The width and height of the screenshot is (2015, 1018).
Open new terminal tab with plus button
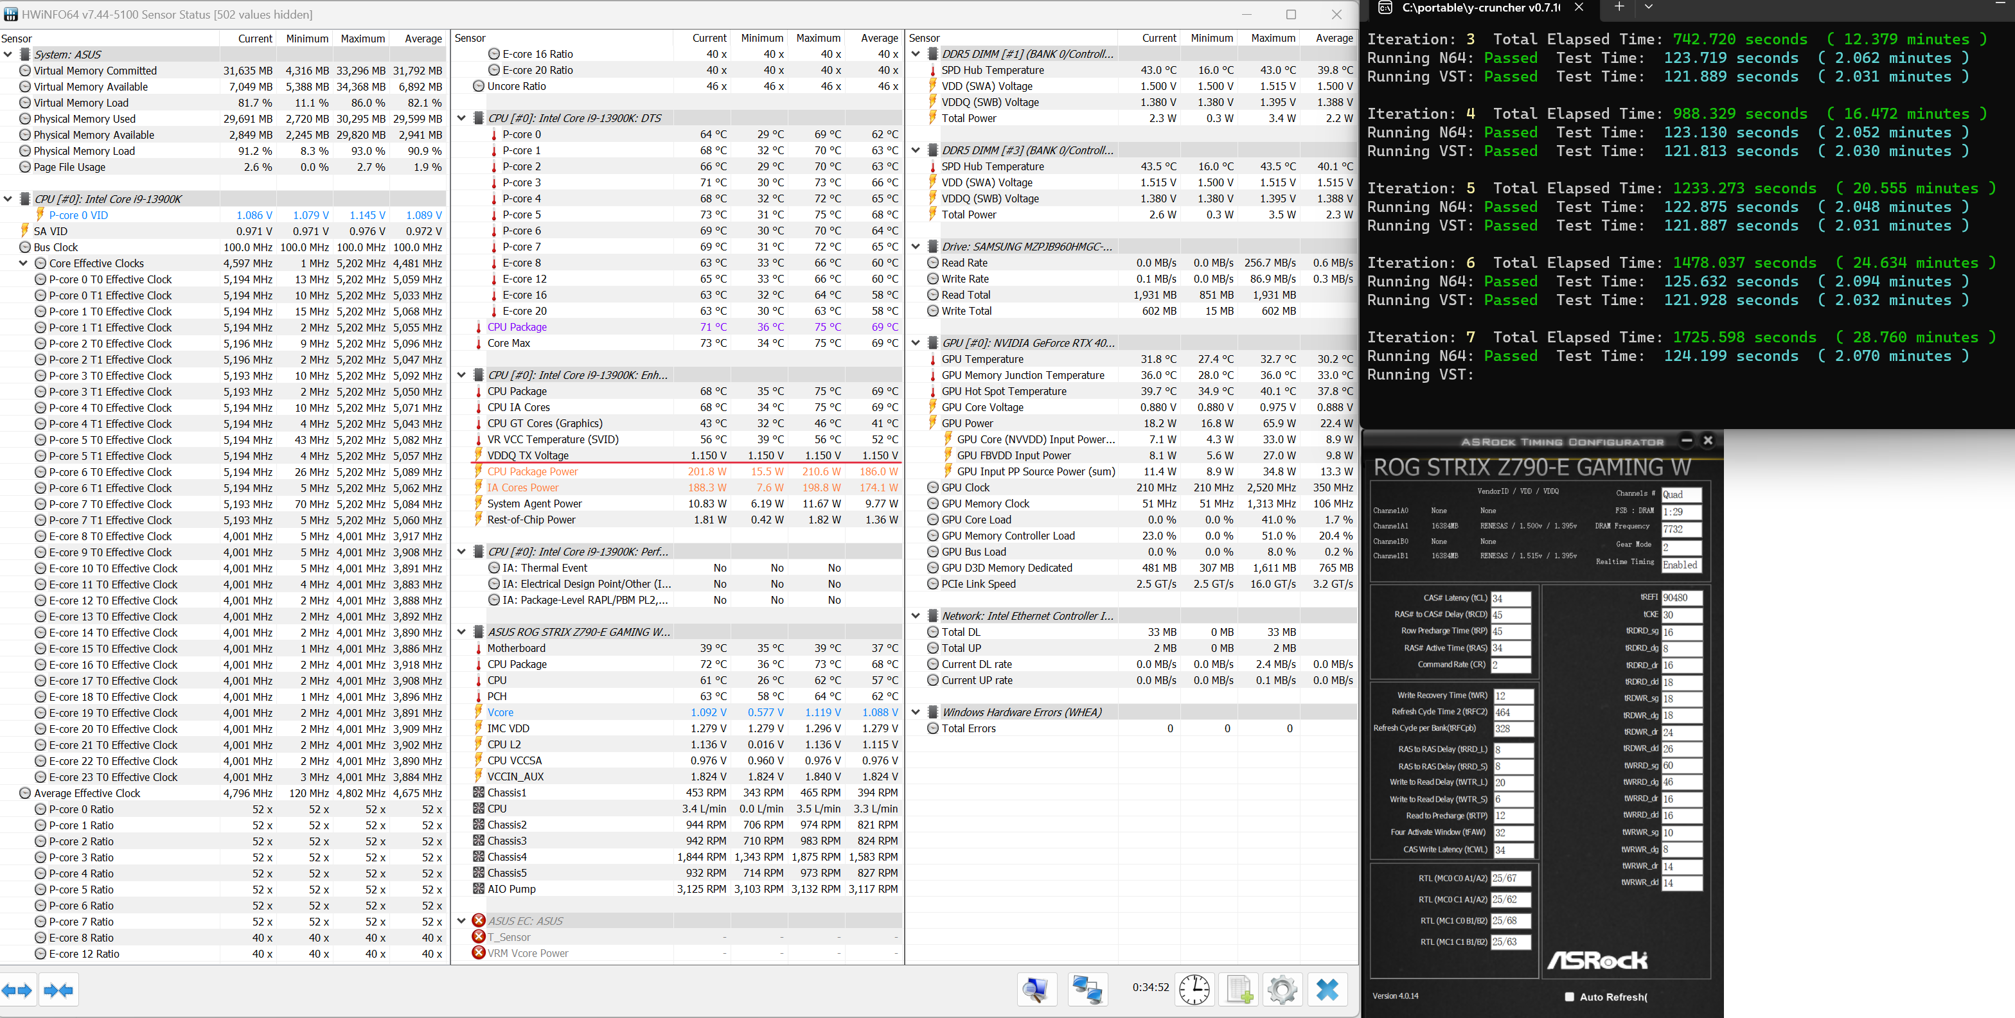[x=1619, y=7]
